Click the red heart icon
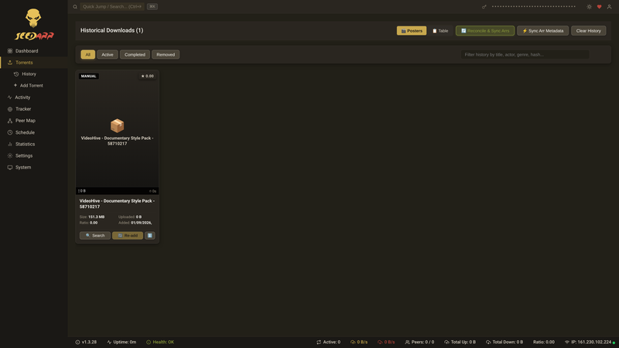 pyautogui.click(x=599, y=7)
